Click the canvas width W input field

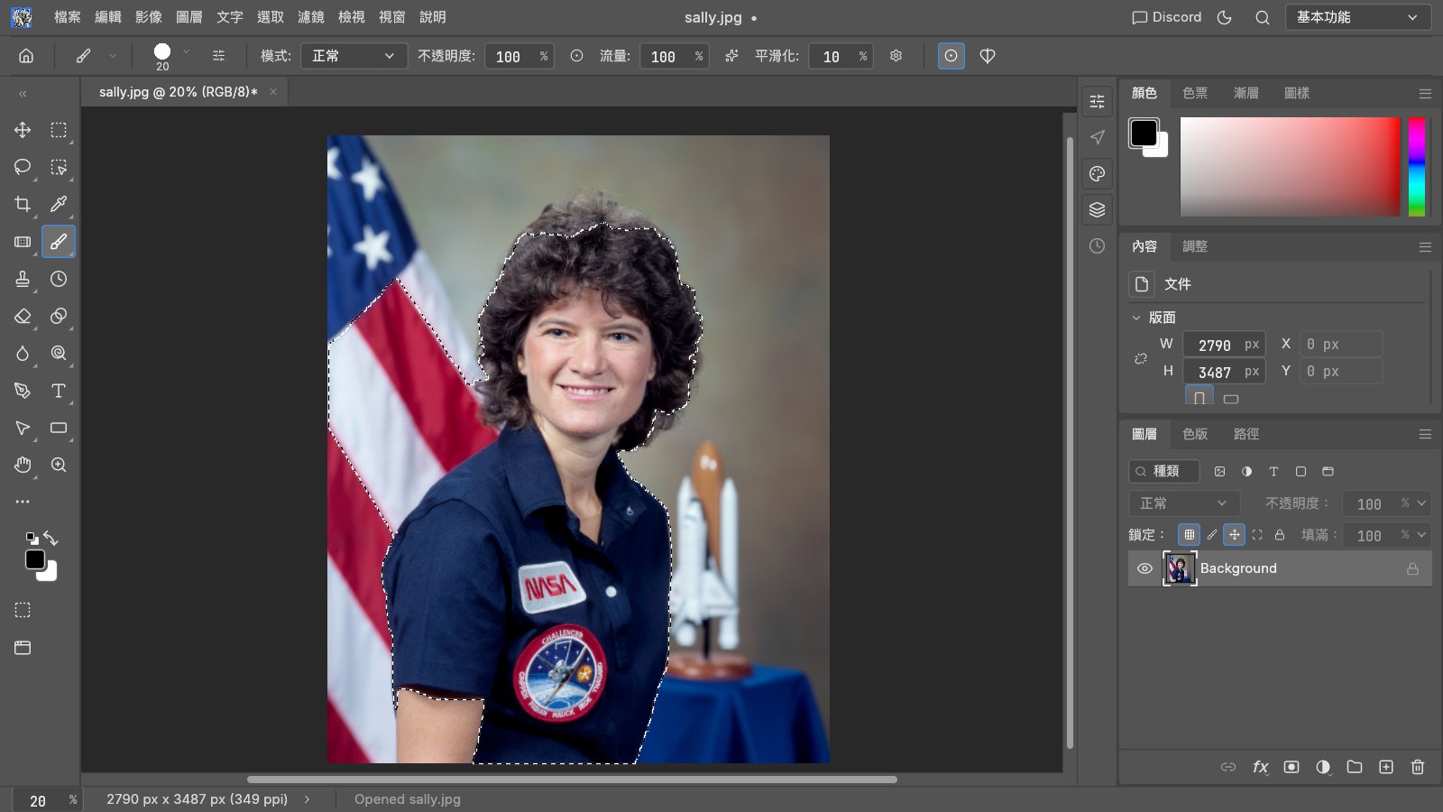coord(1224,345)
